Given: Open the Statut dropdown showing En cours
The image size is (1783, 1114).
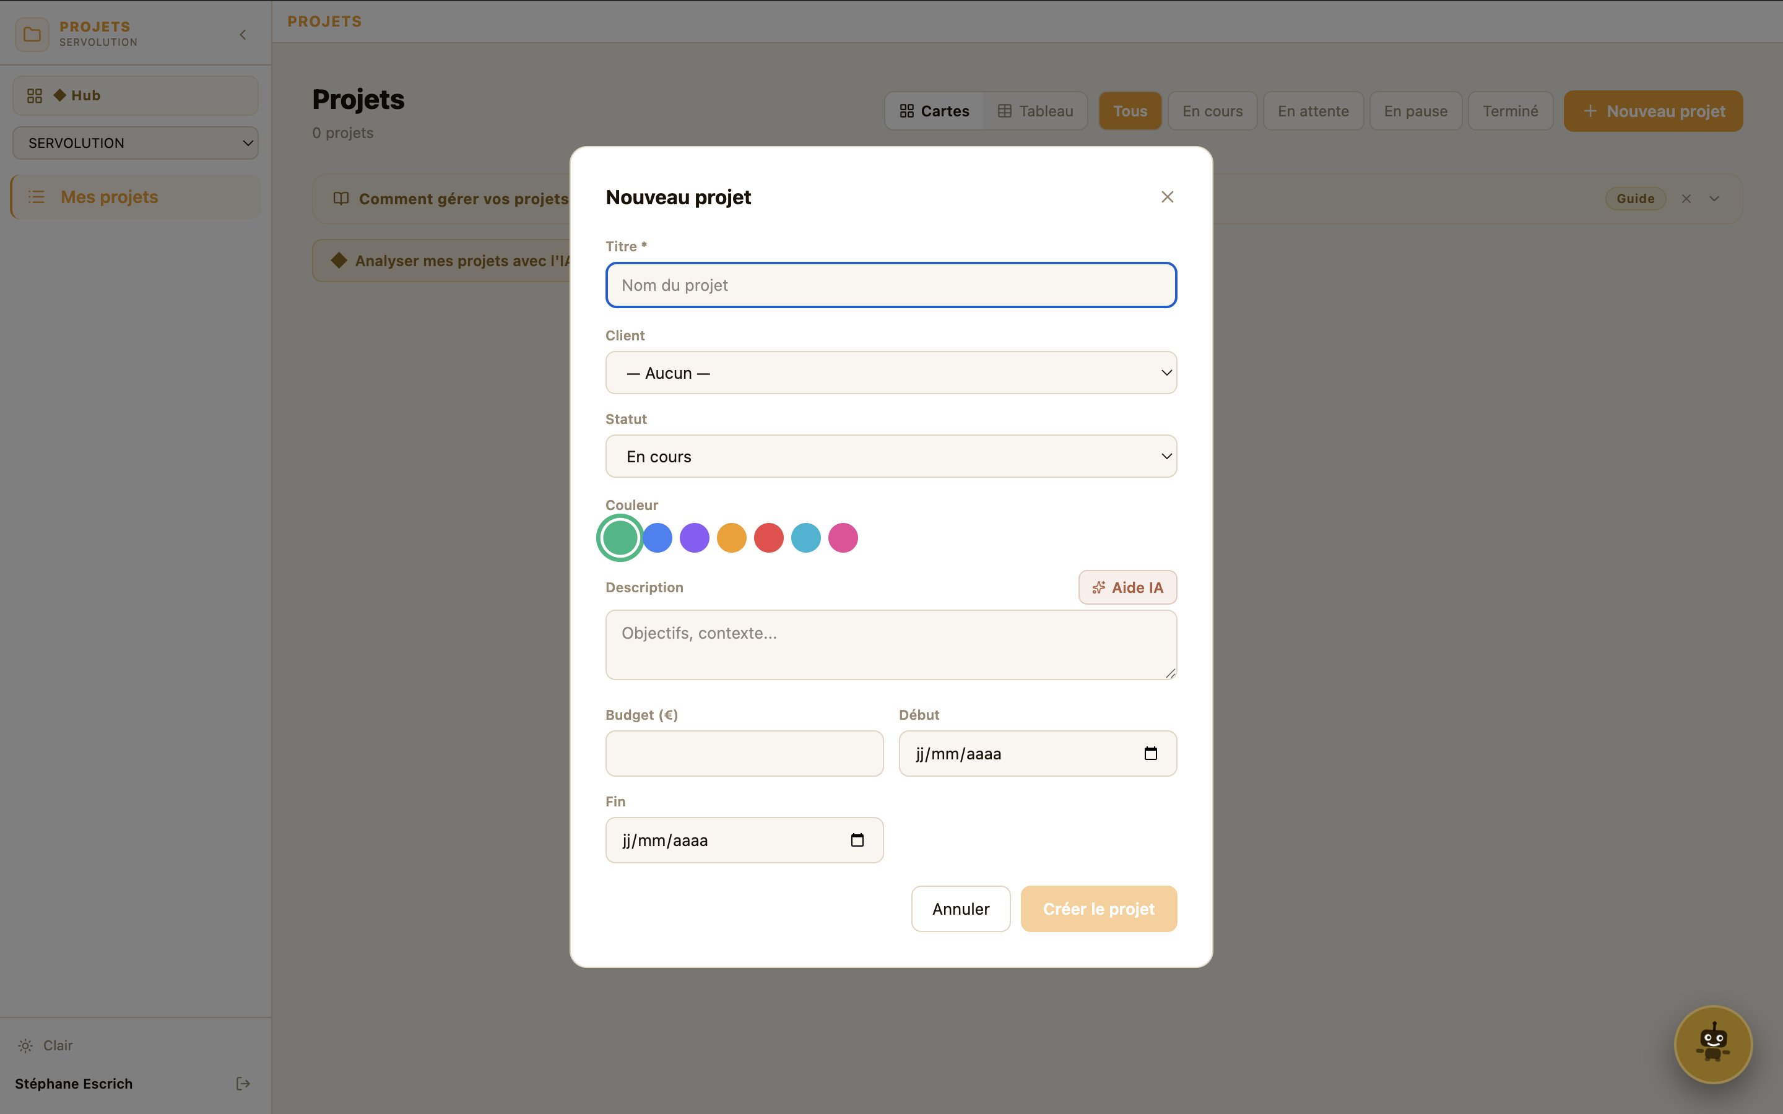Looking at the screenshot, I should 890,456.
